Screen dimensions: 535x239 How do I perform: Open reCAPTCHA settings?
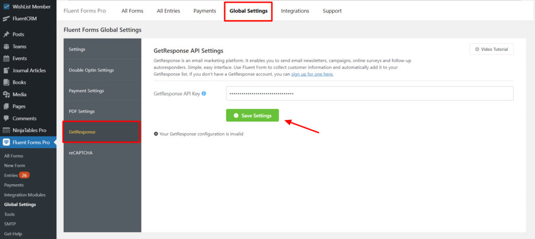102,153
